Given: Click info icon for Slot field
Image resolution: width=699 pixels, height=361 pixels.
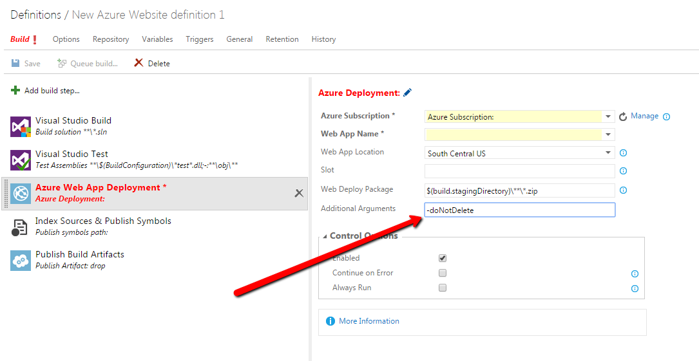Looking at the screenshot, I should coord(624,171).
